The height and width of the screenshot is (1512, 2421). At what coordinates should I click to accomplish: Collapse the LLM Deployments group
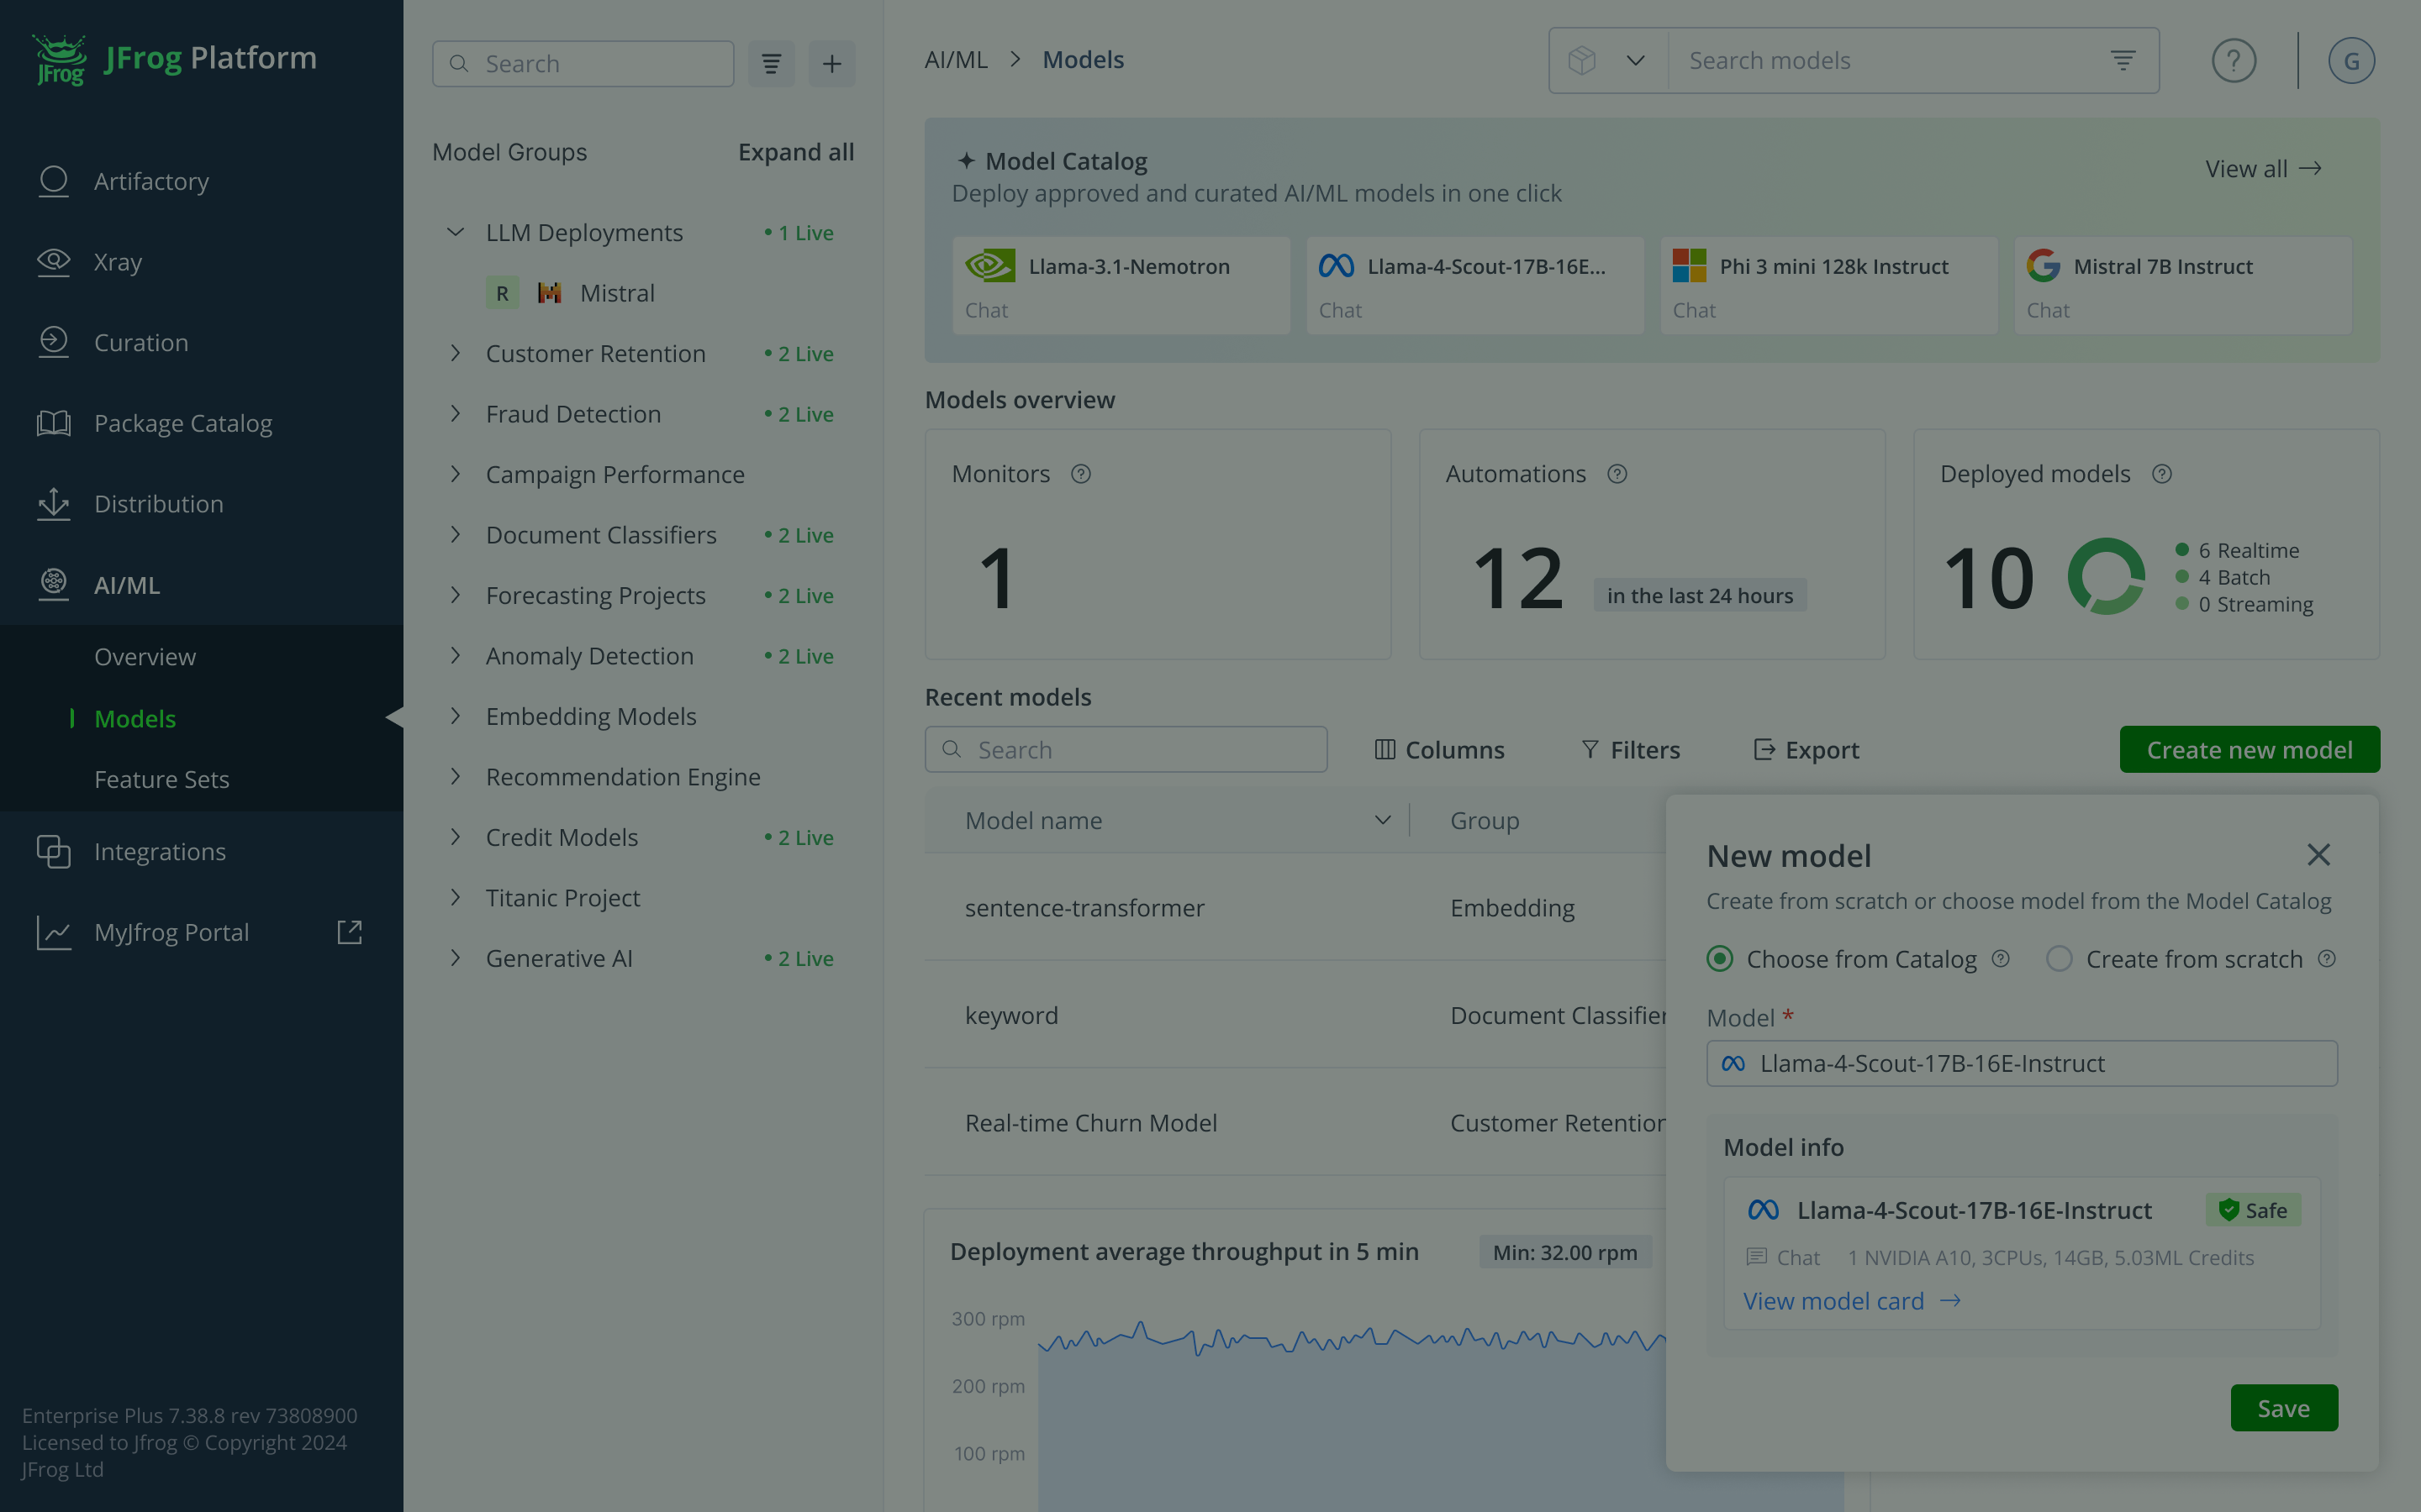[455, 232]
